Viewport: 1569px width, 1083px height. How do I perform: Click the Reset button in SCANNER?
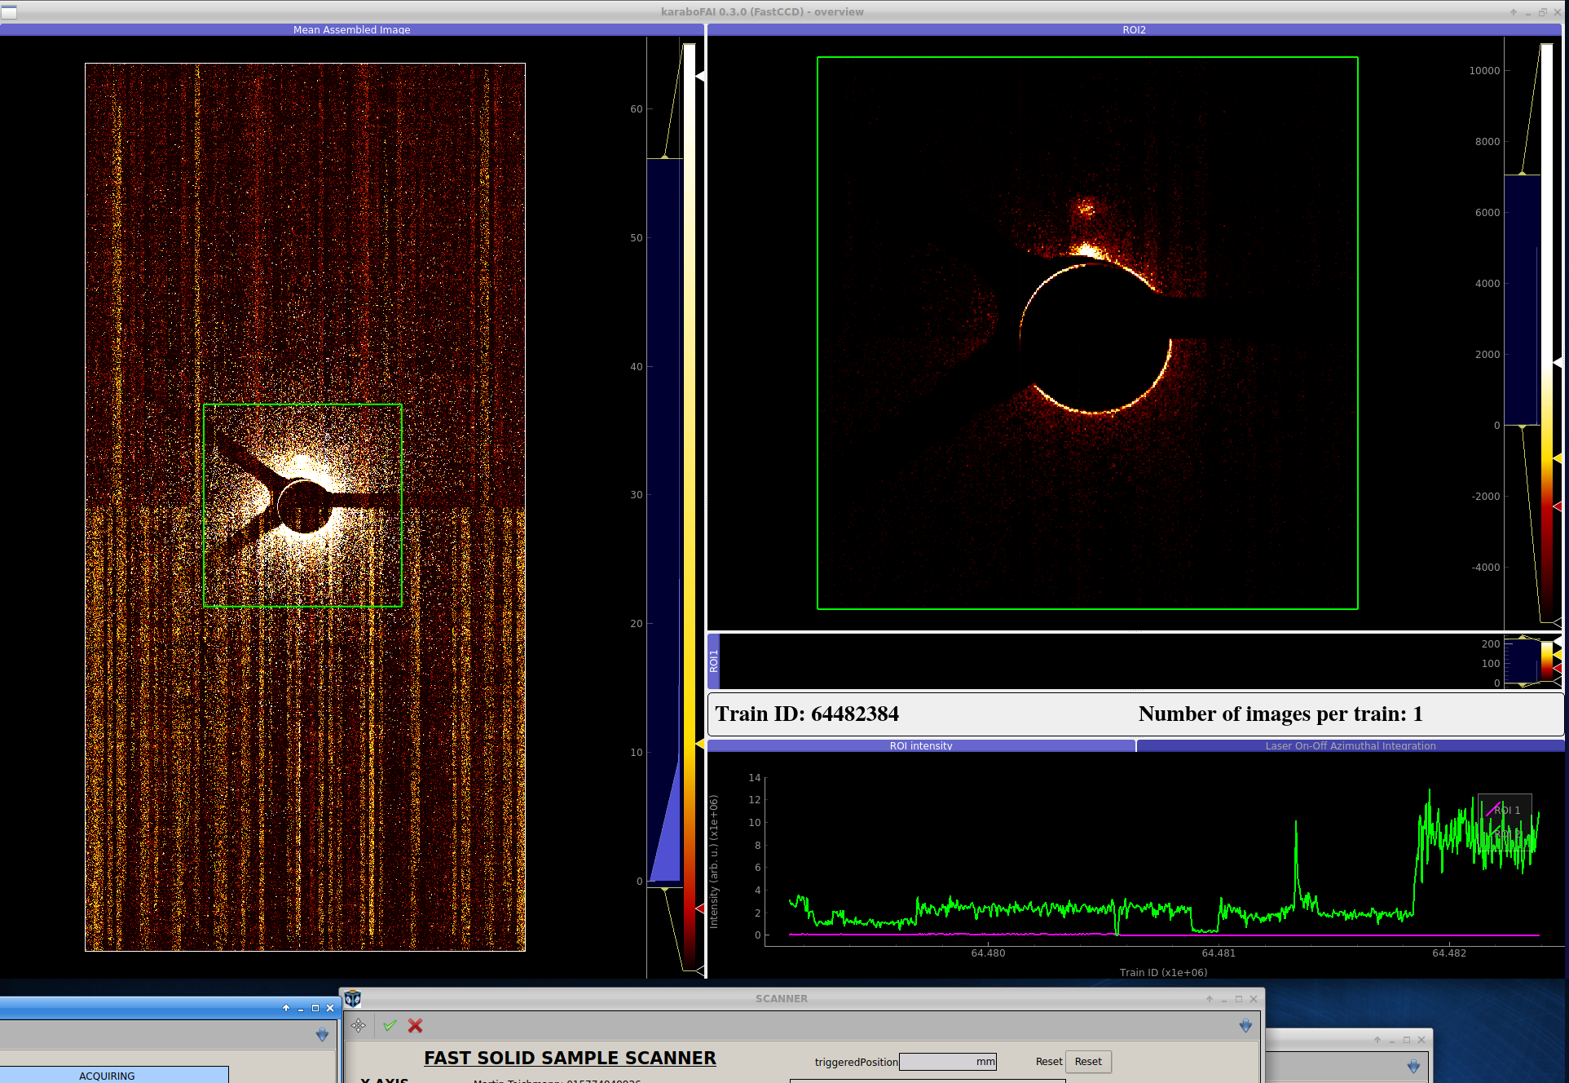pyautogui.click(x=1088, y=1062)
